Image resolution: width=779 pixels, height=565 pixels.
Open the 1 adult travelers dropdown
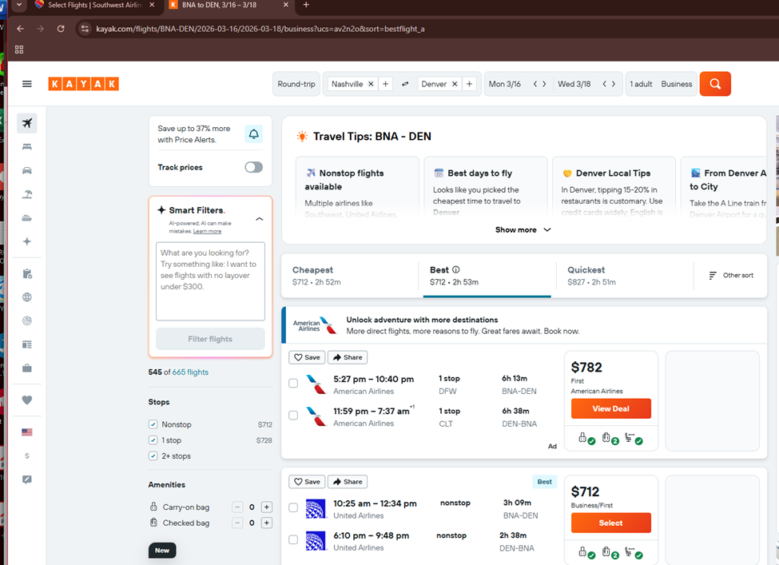(641, 84)
